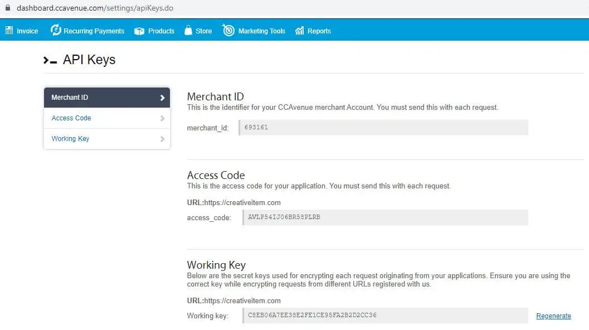
Task: Open the Recurring Payments menu
Action: pyautogui.click(x=94, y=31)
